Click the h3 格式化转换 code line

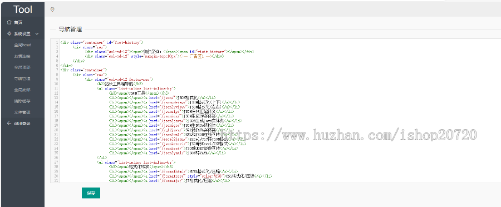(141, 167)
